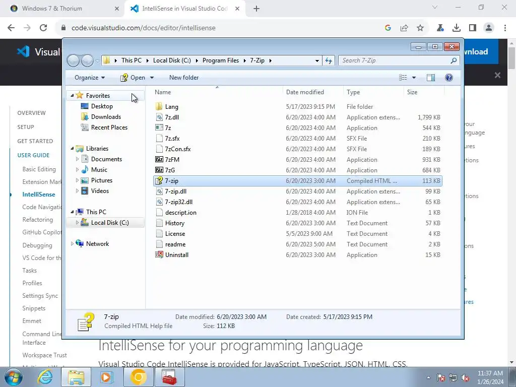Click the browser share page icon

[x=404, y=28]
